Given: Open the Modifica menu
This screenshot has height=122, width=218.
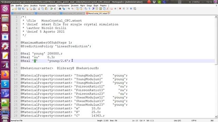Looking at the screenshot, I should tap(19, 5).
